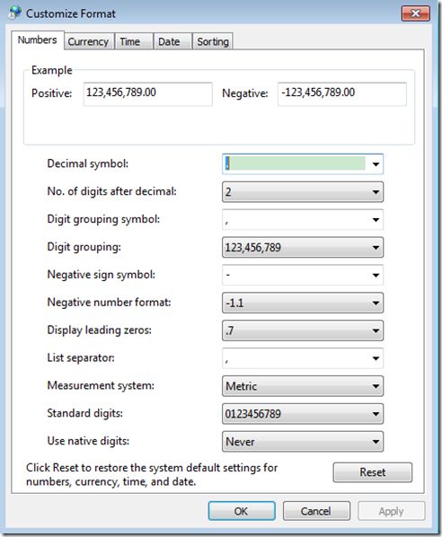The width and height of the screenshot is (442, 537).
Task: Click the 'Display leading zeros:' label
Action: click(100, 330)
